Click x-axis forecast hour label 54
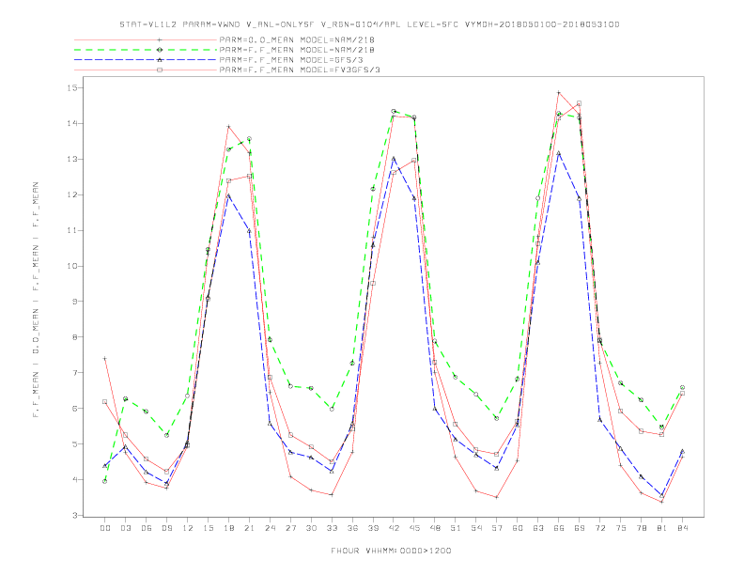This screenshot has height=575, width=744. pos(476,528)
